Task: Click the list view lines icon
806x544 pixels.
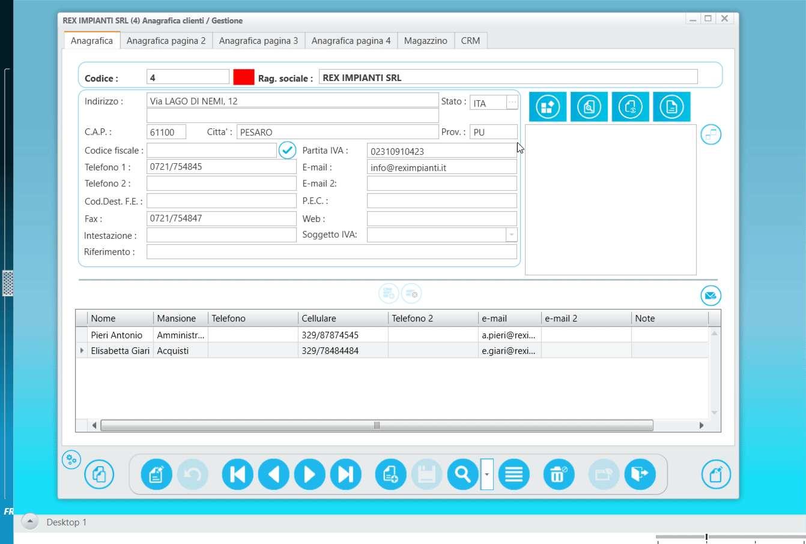Action: [x=514, y=474]
